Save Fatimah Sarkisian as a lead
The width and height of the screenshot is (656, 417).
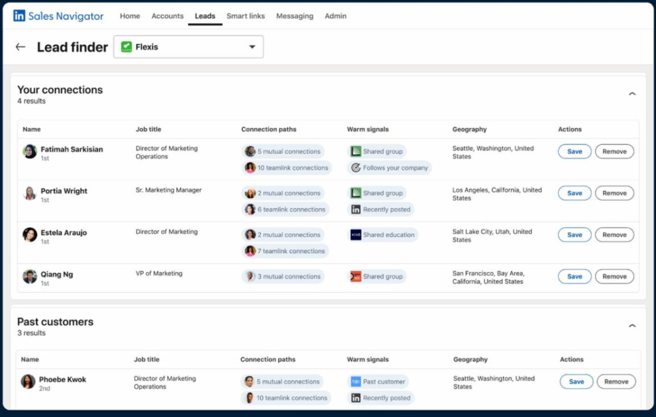coord(575,151)
